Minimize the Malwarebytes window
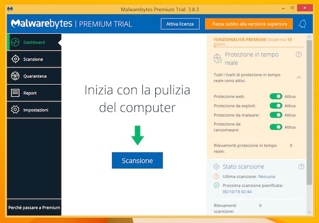Viewport: 319px width, 223px height. click(x=283, y=8)
